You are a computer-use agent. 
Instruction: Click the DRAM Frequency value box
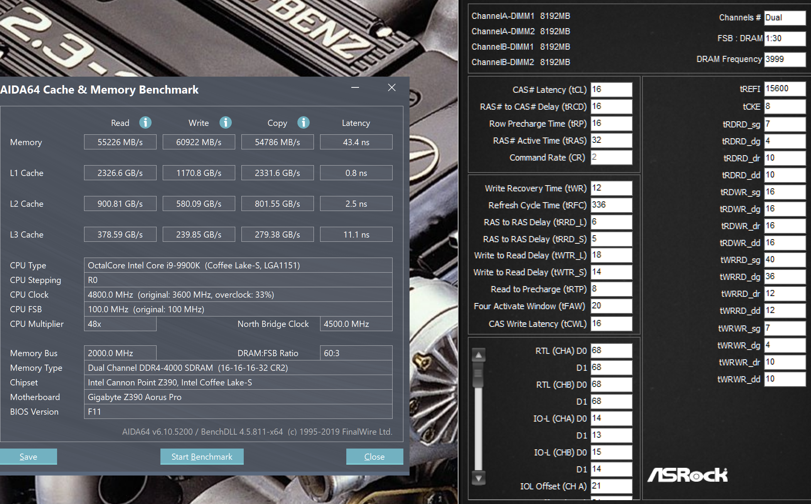[785, 59]
